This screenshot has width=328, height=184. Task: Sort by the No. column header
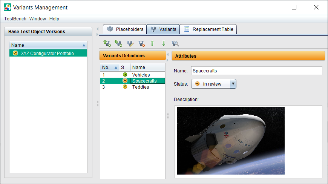tap(109, 67)
